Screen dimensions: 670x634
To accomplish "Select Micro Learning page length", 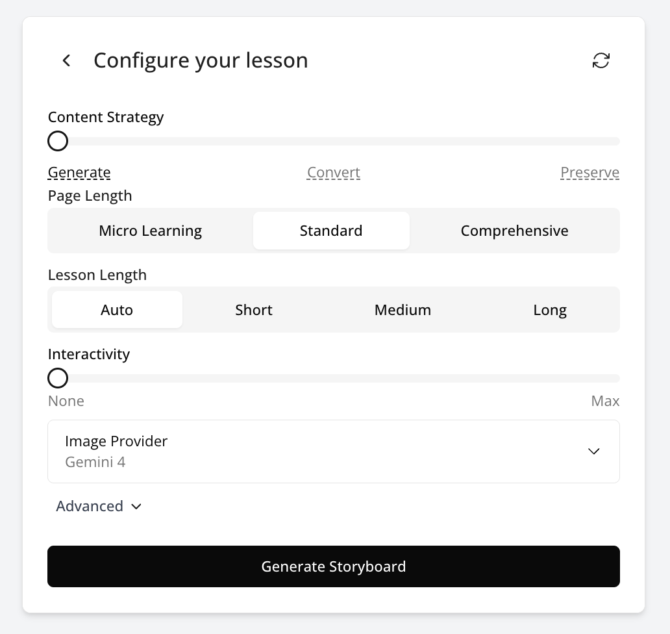I will (150, 231).
